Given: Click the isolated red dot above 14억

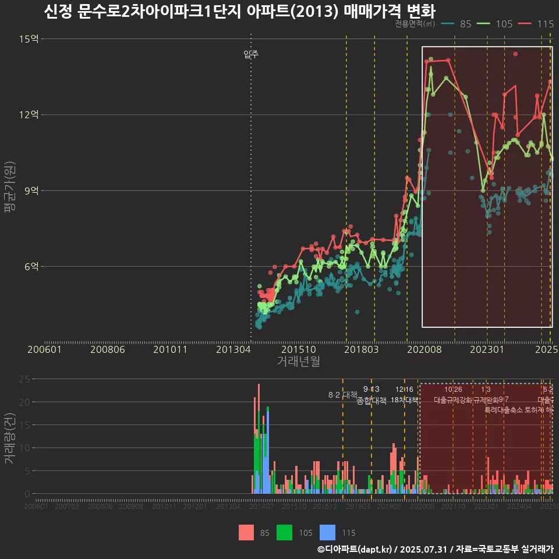Looking at the screenshot, I should pyautogui.click(x=515, y=54).
